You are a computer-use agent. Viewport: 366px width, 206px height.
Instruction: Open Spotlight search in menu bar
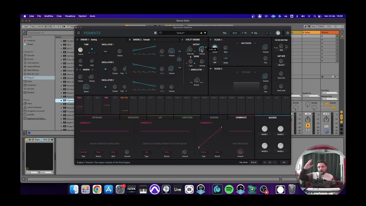[x=315, y=16]
